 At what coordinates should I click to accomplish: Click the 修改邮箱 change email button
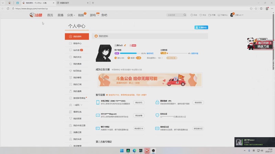tap(139, 116)
